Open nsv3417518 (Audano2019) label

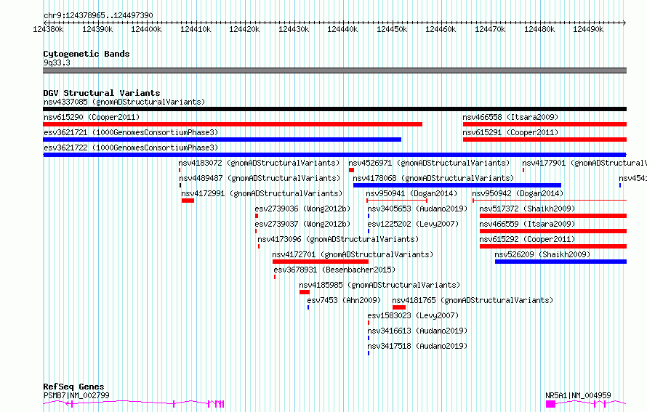tap(417, 346)
